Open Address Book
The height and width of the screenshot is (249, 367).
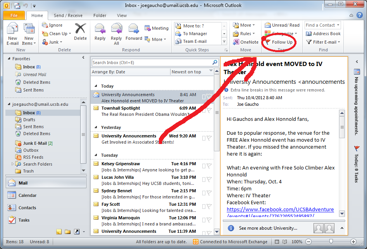coord(323,34)
